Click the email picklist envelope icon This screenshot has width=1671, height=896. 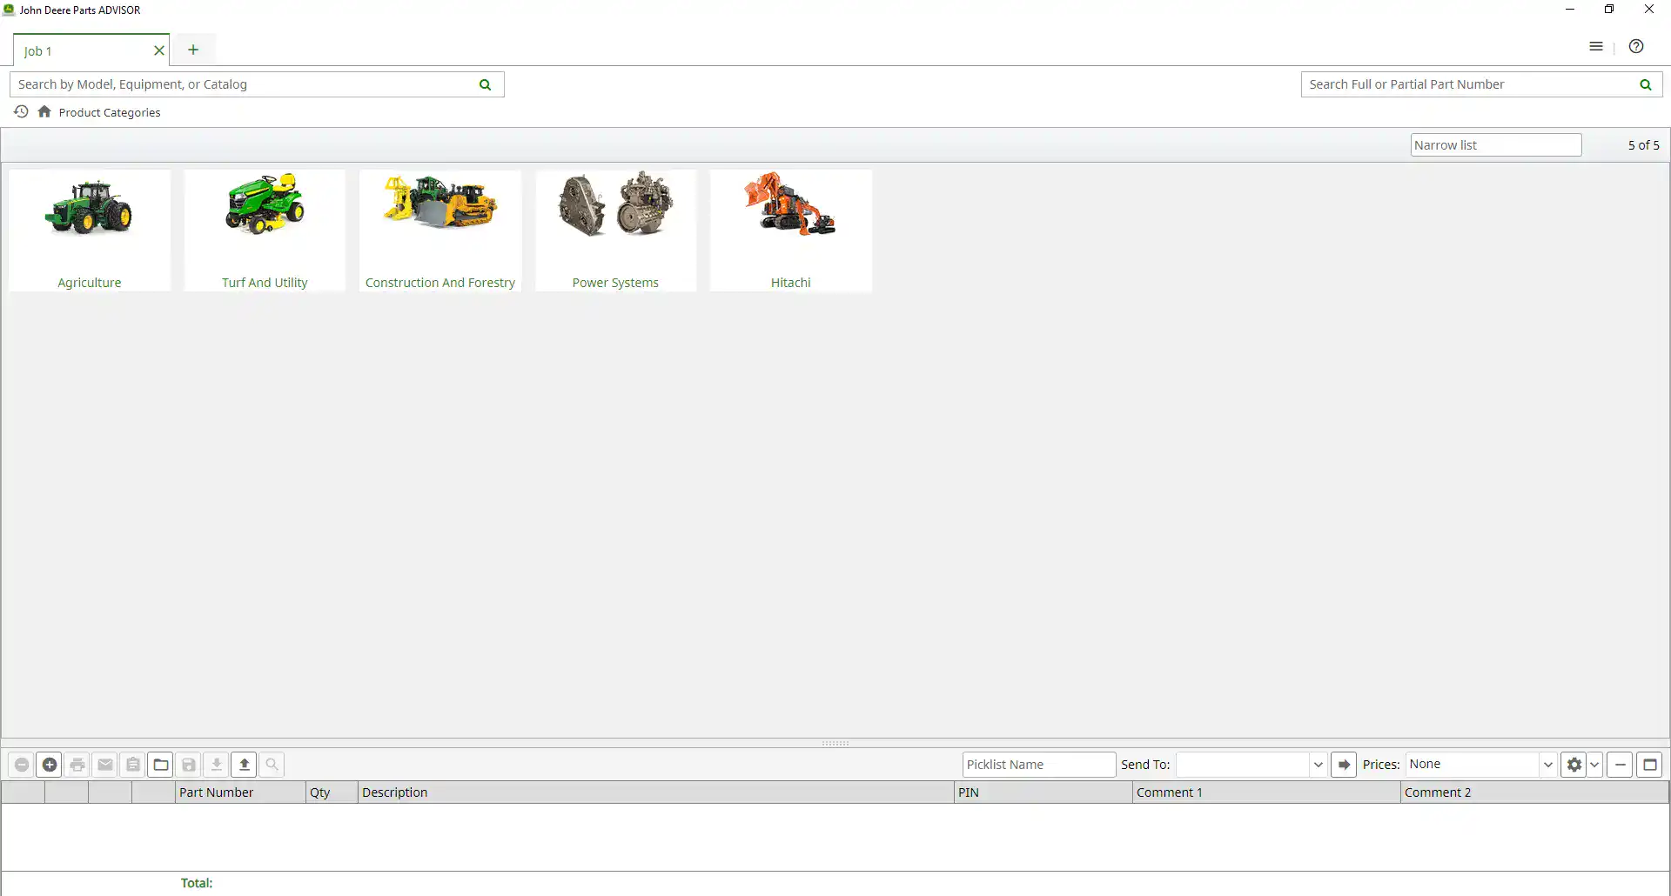click(x=105, y=765)
